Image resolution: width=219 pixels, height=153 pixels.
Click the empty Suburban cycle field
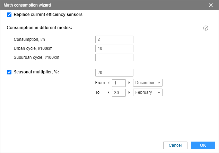114,57
